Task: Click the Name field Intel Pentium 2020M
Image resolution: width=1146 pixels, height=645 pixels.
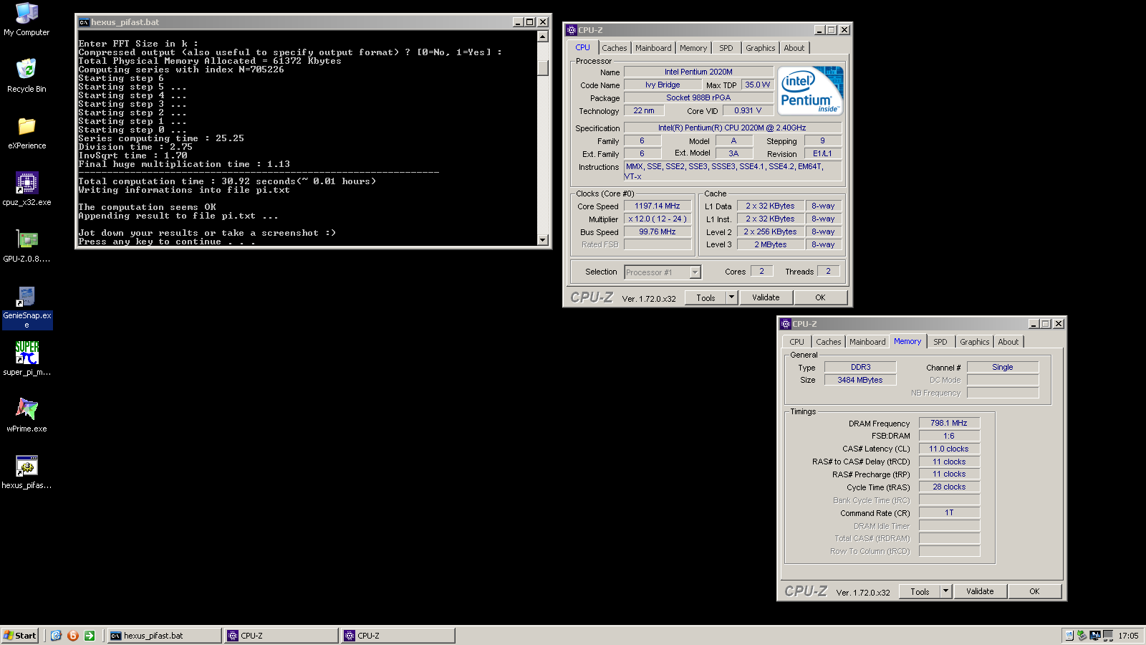Action: point(698,72)
